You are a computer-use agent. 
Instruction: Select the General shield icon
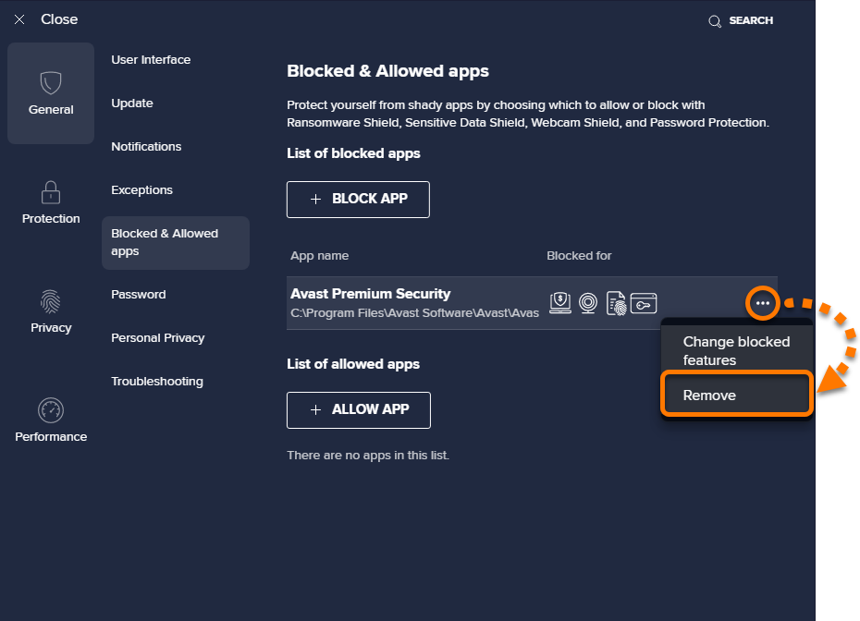tap(51, 84)
